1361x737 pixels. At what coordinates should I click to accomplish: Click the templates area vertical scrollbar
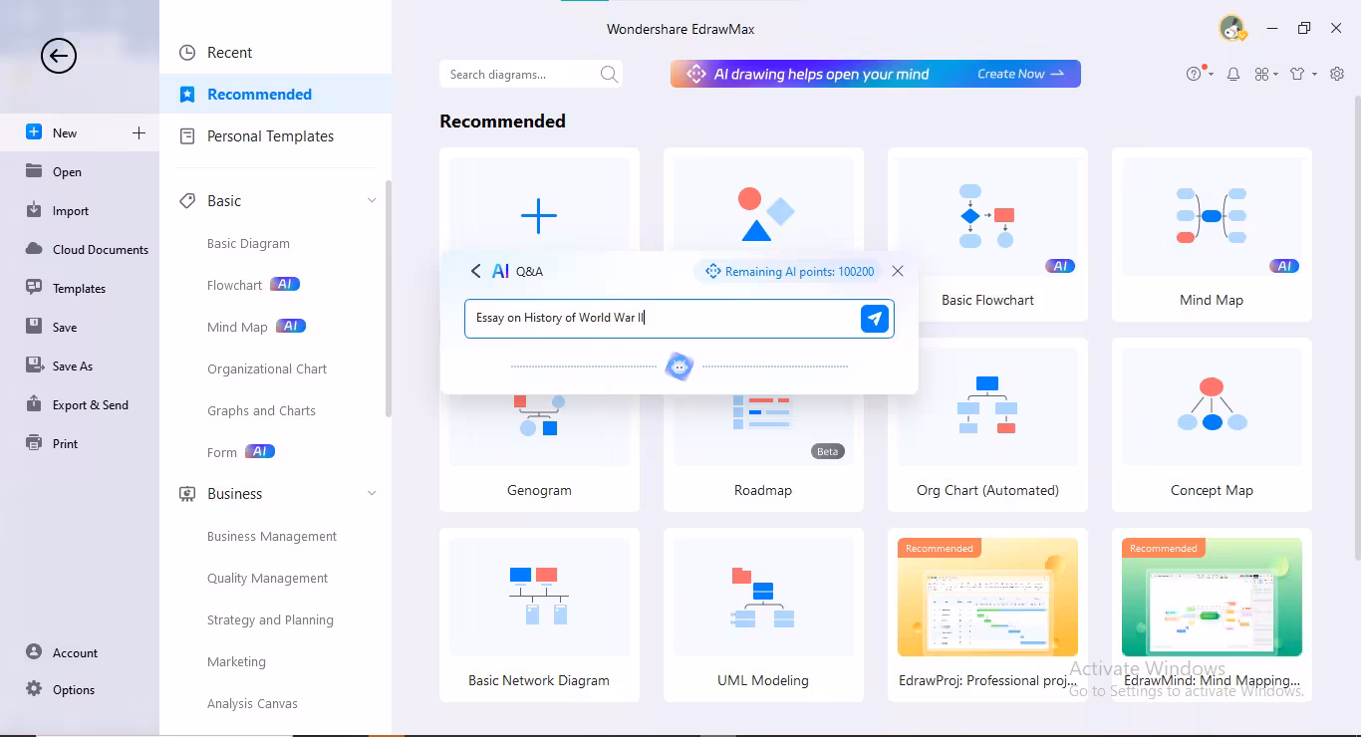pyautogui.click(x=1356, y=329)
